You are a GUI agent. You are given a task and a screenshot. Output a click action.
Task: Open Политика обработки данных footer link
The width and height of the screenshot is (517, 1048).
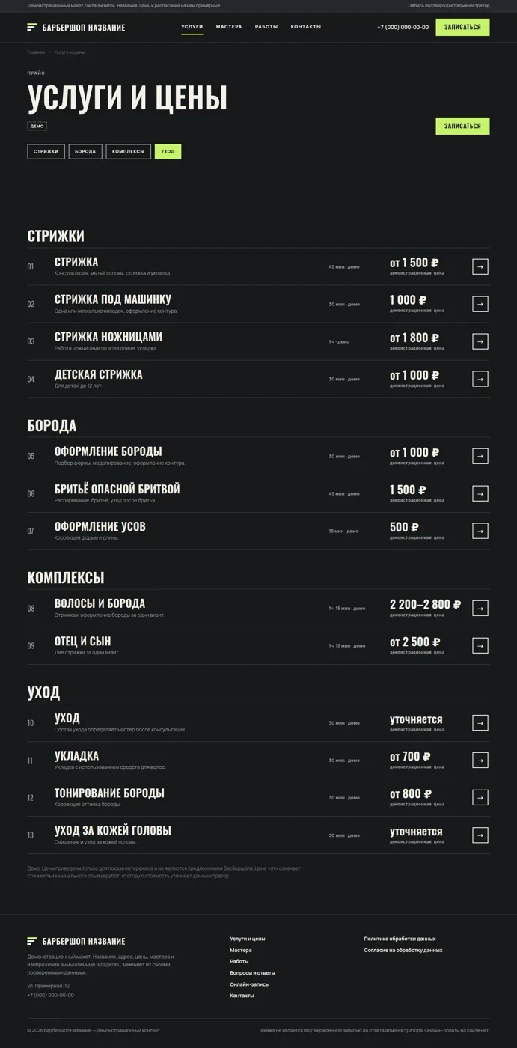pyautogui.click(x=400, y=939)
